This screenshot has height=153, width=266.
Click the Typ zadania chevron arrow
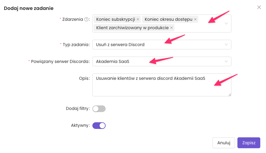coord(226,45)
